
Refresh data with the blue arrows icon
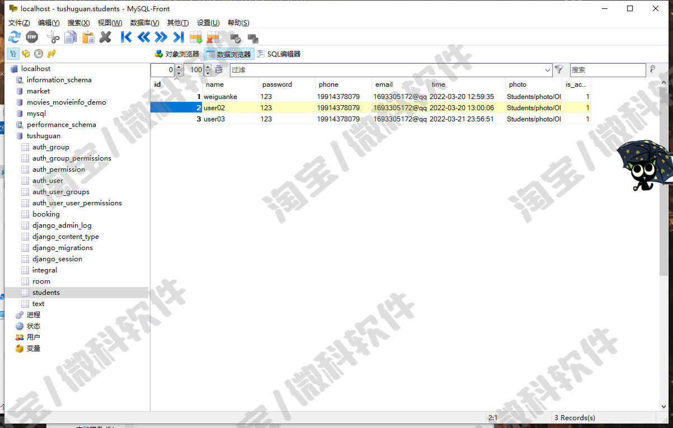click(x=14, y=37)
